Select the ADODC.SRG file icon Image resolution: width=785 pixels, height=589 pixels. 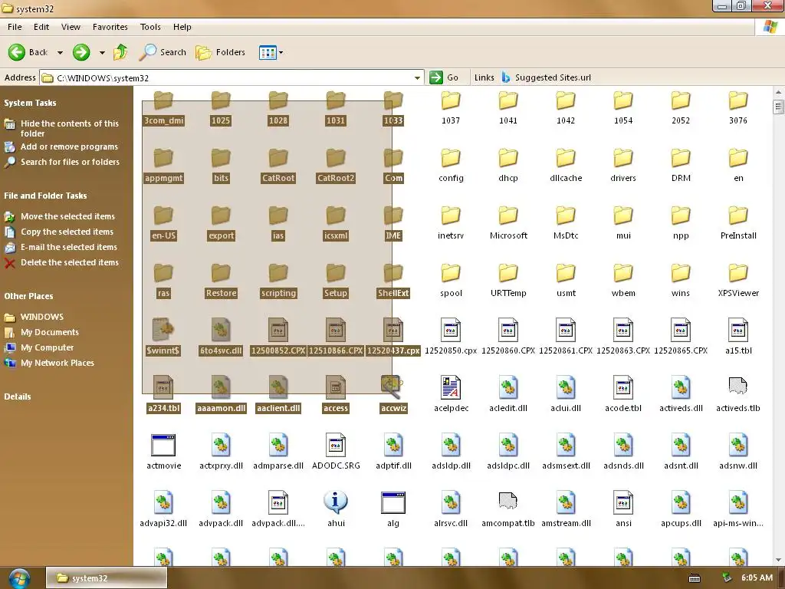[x=336, y=446]
